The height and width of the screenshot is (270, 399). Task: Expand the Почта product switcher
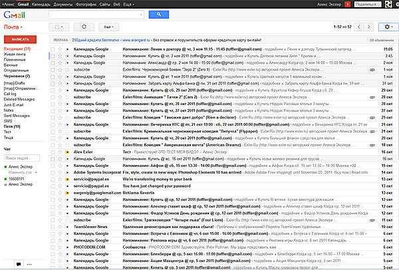pos(14,27)
